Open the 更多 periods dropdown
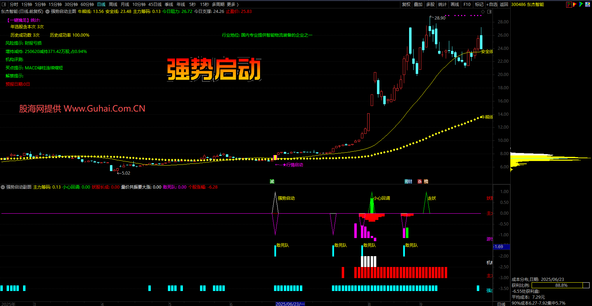The width and height of the screenshot is (592, 306). tap(232, 4)
